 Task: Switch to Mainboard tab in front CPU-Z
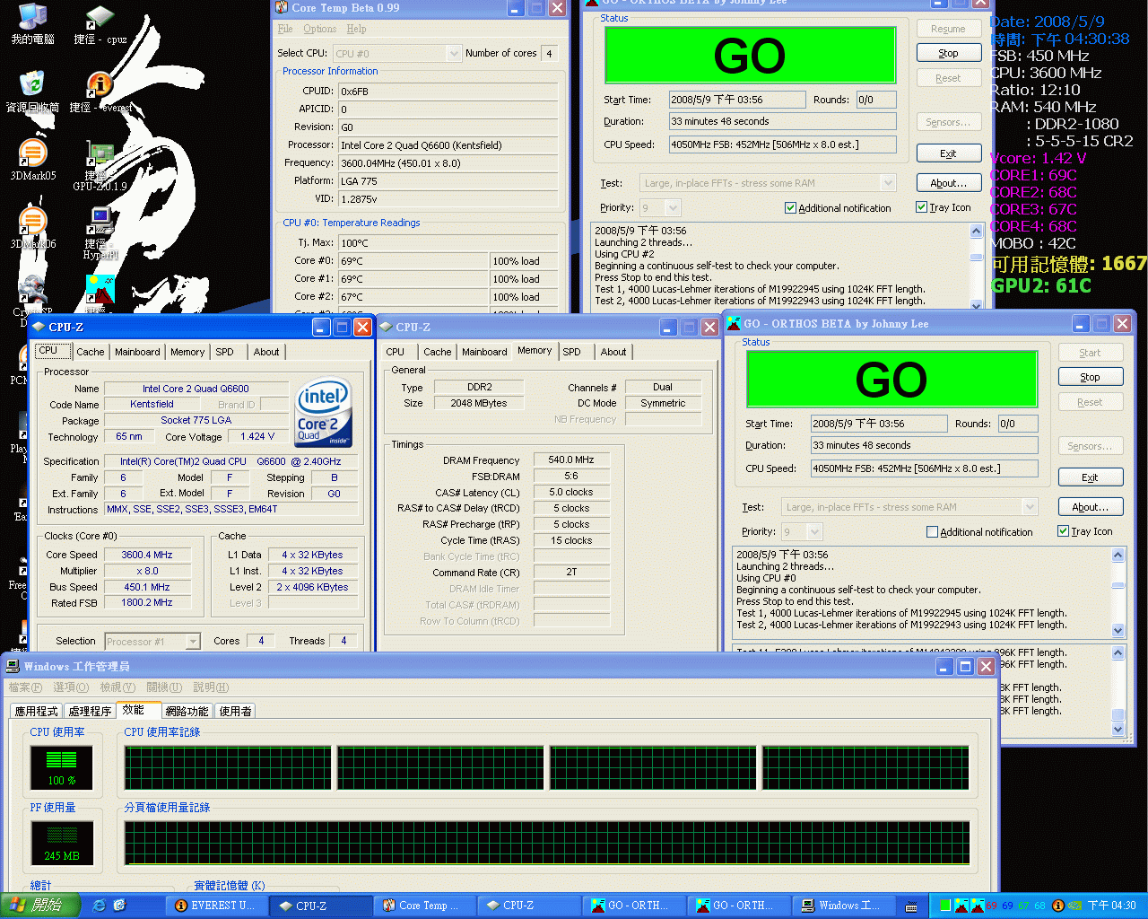click(137, 352)
